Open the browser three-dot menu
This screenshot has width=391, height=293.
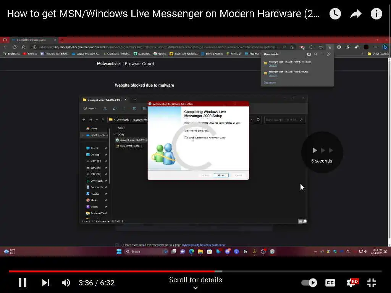coord(375,47)
